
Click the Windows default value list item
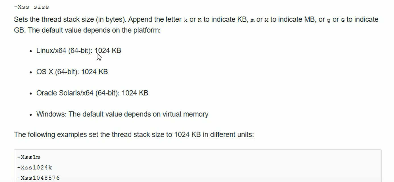point(122,114)
